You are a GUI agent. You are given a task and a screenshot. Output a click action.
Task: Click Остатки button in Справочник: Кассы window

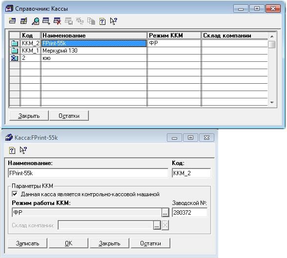(69, 116)
